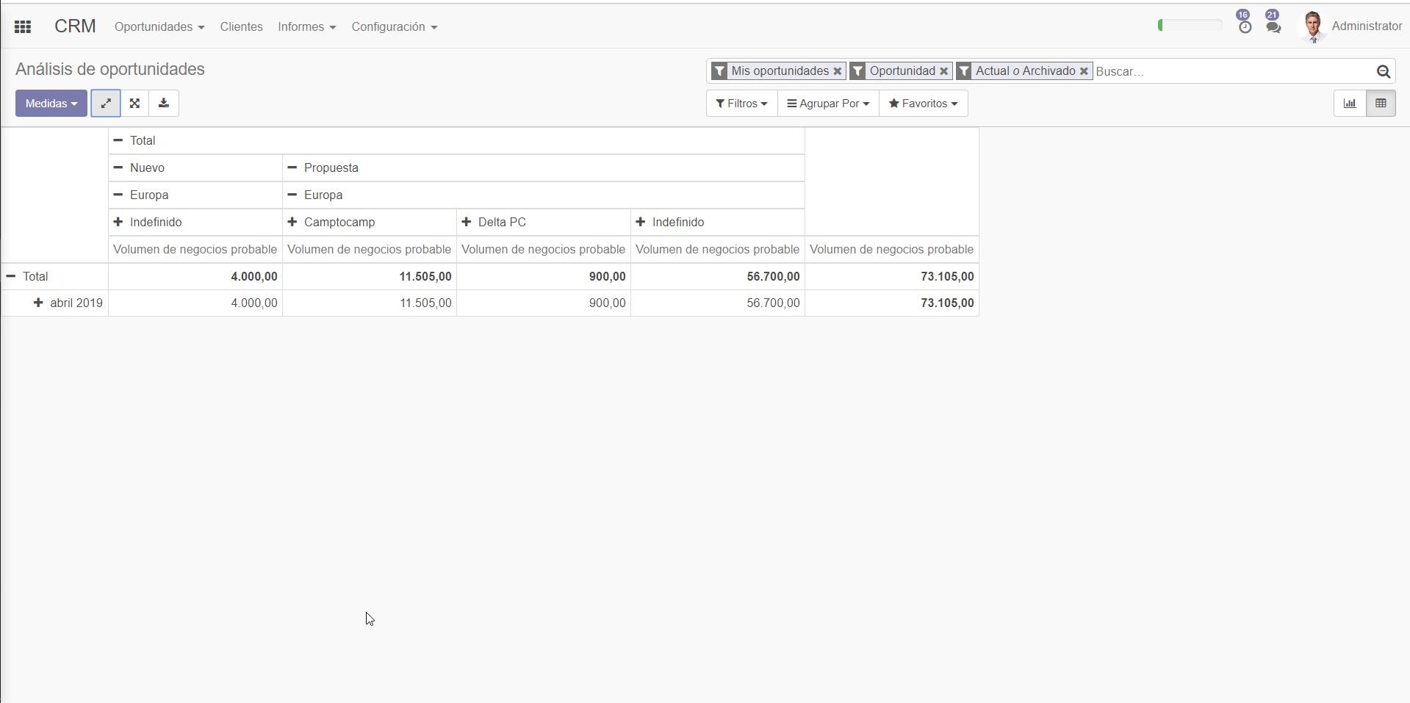Open the Medidas dropdown
Viewport: 1410px width, 703px height.
click(51, 104)
